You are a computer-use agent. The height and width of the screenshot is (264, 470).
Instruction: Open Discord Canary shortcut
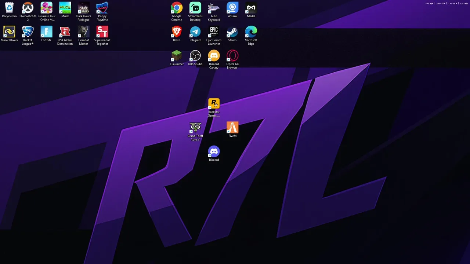(x=214, y=59)
